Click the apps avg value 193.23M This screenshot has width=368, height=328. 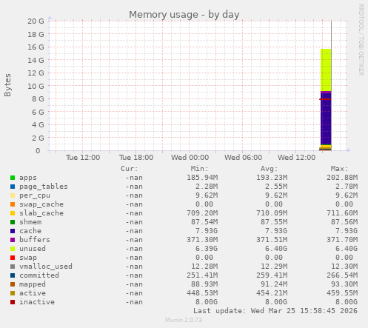click(x=272, y=178)
